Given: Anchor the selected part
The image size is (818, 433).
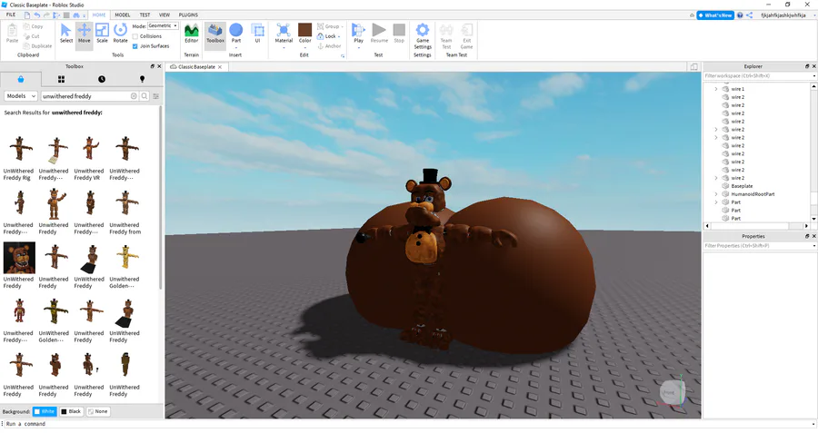Looking at the screenshot, I should click(329, 46).
